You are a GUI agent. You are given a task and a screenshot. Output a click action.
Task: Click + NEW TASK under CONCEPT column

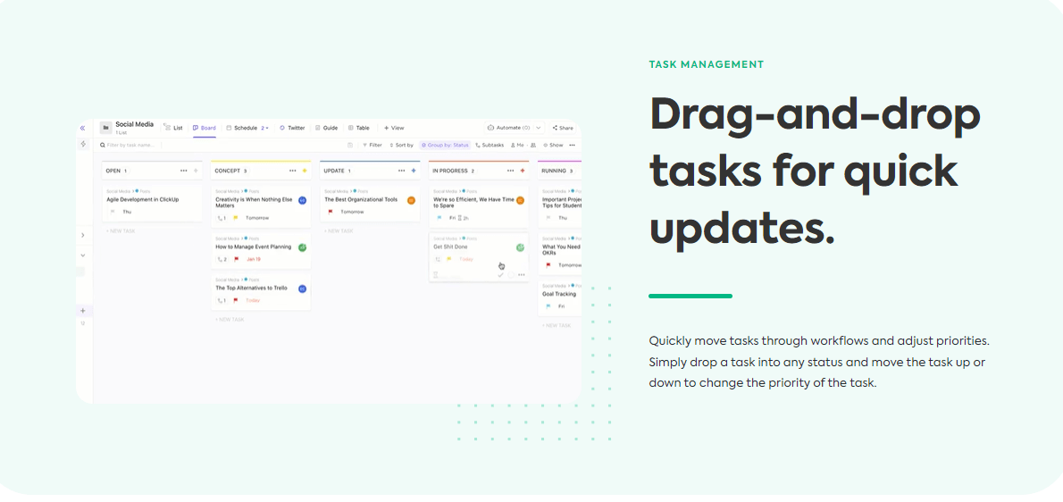click(230, 320)
